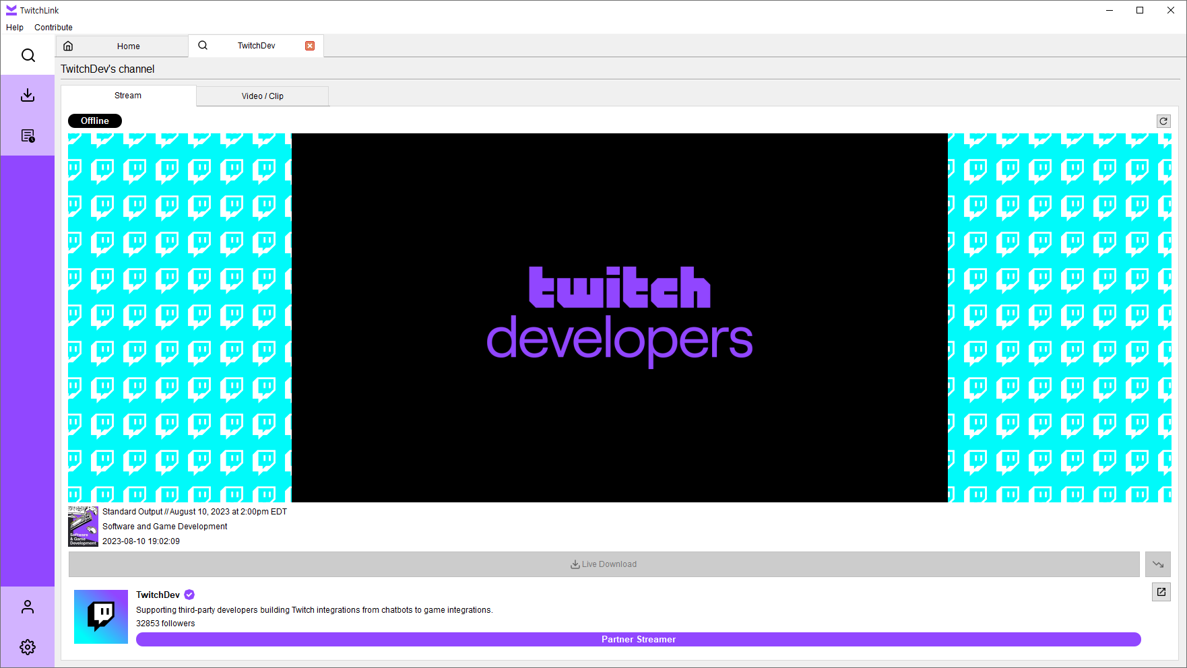Open scheduled downloads list in sidebar
The width and height of the screenshot is (1187, 668).
(x=28, y=135)
